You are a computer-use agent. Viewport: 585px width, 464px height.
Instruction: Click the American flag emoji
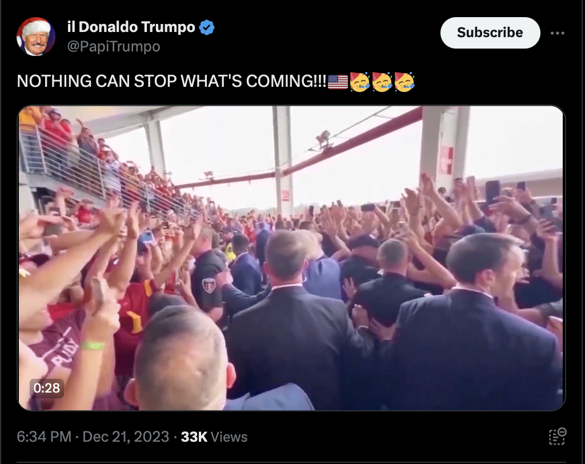338,81
